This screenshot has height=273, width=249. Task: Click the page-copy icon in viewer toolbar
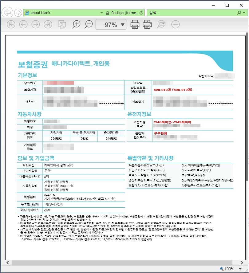point(62,24)
